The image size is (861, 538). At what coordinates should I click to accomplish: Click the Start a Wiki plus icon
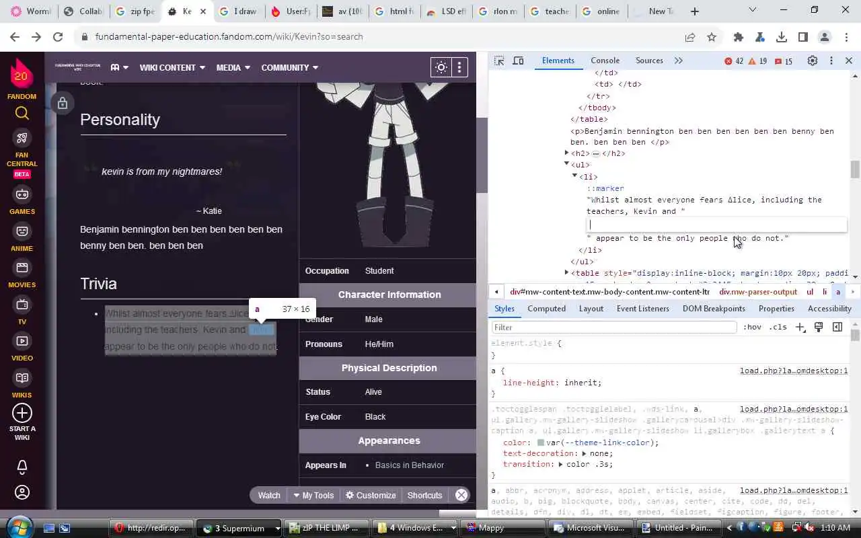(x=22, y=412)
